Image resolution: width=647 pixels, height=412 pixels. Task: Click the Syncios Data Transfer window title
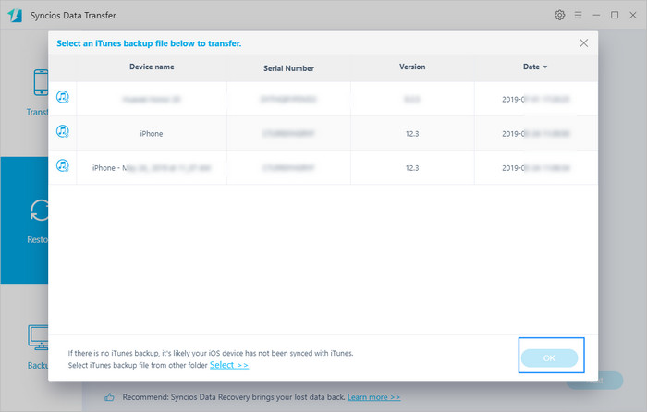pyautogui.click(x=73, y=16)
